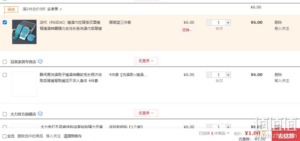Click the 清理购物车 button

tap(73, 136)
